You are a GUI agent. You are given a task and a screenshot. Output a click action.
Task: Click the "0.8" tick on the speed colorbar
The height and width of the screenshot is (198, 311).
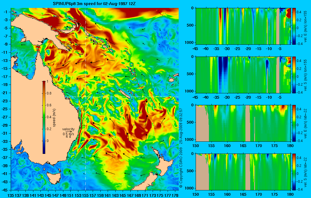[x=49, y=93]
